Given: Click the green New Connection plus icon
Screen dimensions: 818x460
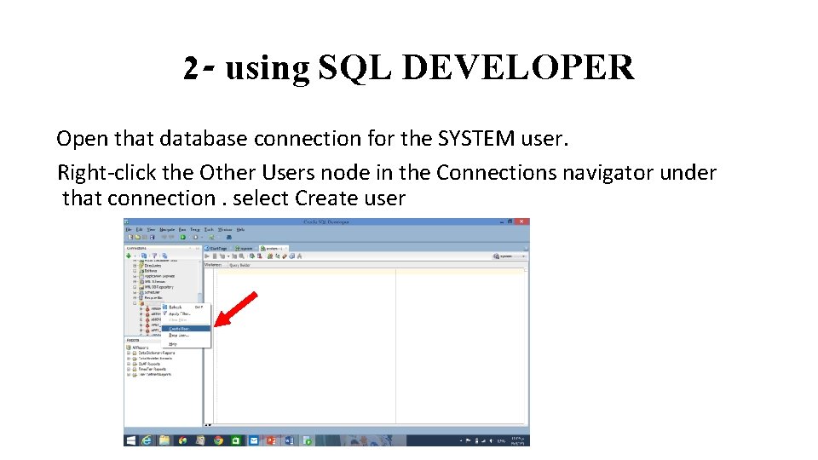Looking at the screenshot, I should click(x=129, y=256).
